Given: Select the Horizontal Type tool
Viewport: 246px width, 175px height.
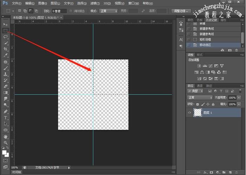Looking at the screenshot, I should pyautogui.click(x=6, y=118).
